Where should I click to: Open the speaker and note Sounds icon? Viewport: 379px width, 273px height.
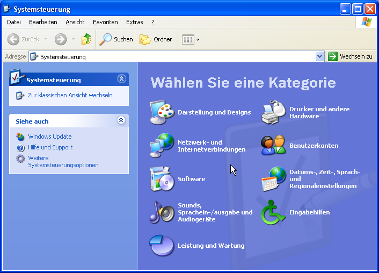pos(162,212)
